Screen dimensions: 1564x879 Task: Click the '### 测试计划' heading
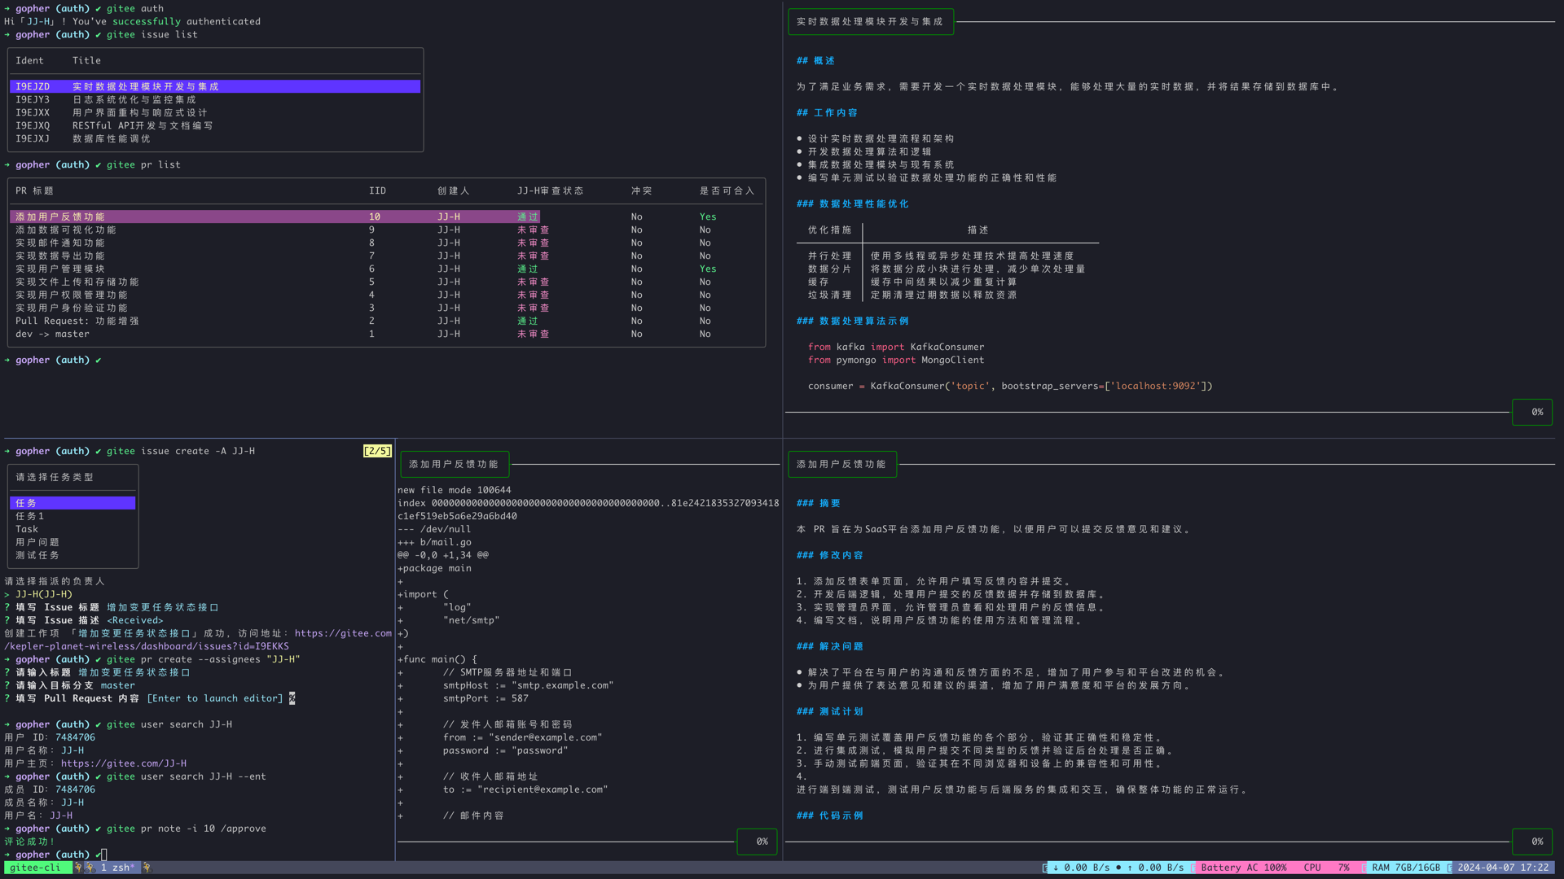click(x=829, y=711)
